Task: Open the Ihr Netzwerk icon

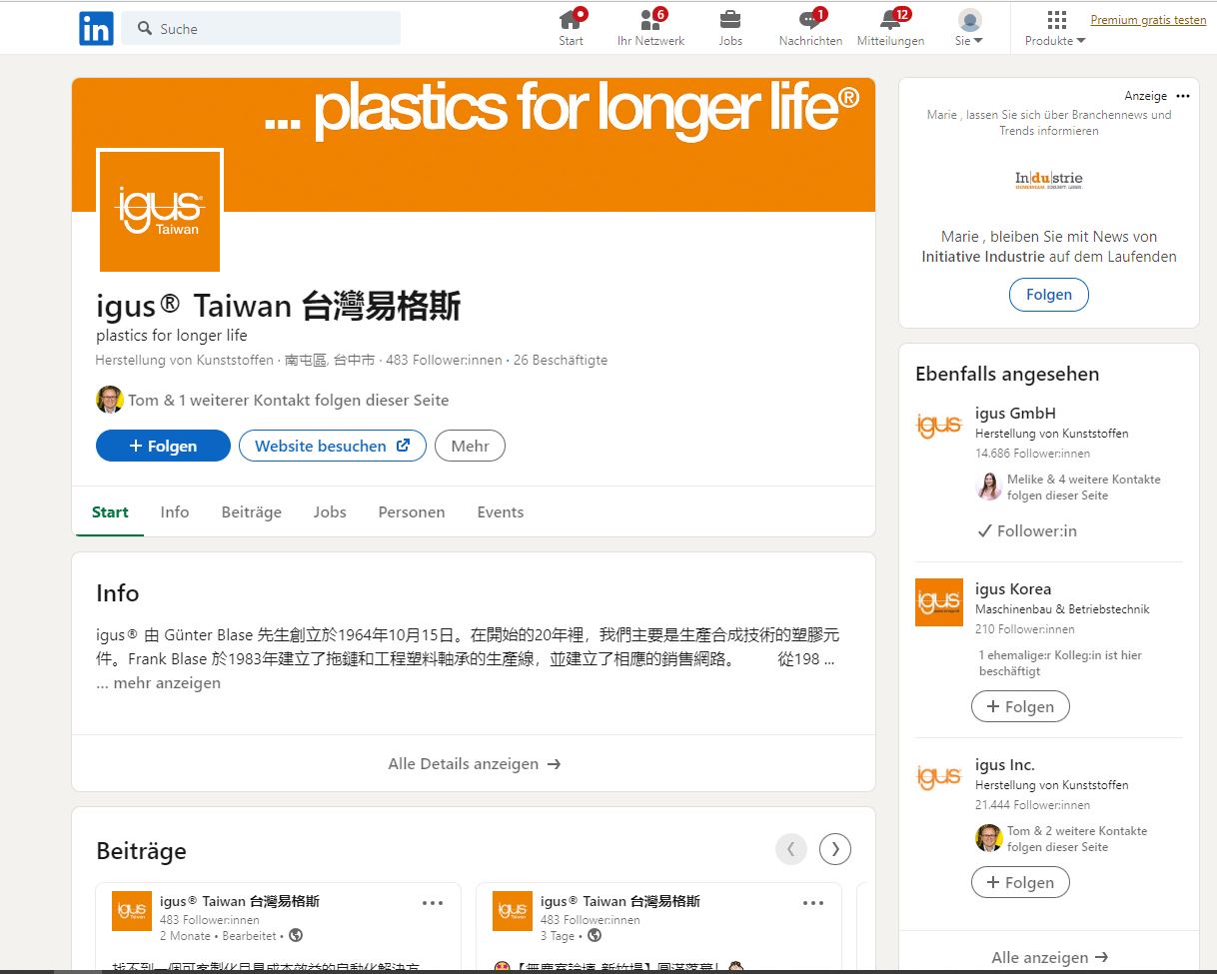Action: (650, 22)
